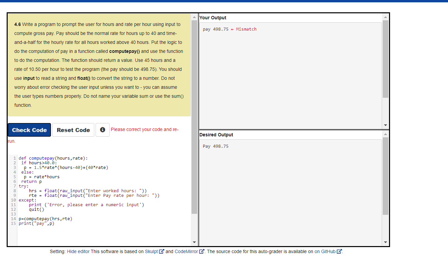This screenshot has width=448, height=279.
Task: Click the 'p = rate*hours' code line
Action: [x=42, y=177]
